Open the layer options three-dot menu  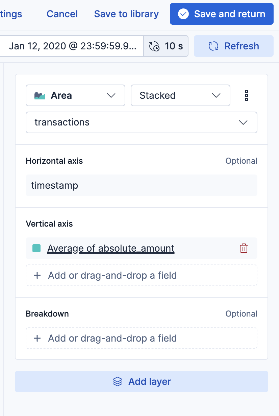tap(247, 96)
